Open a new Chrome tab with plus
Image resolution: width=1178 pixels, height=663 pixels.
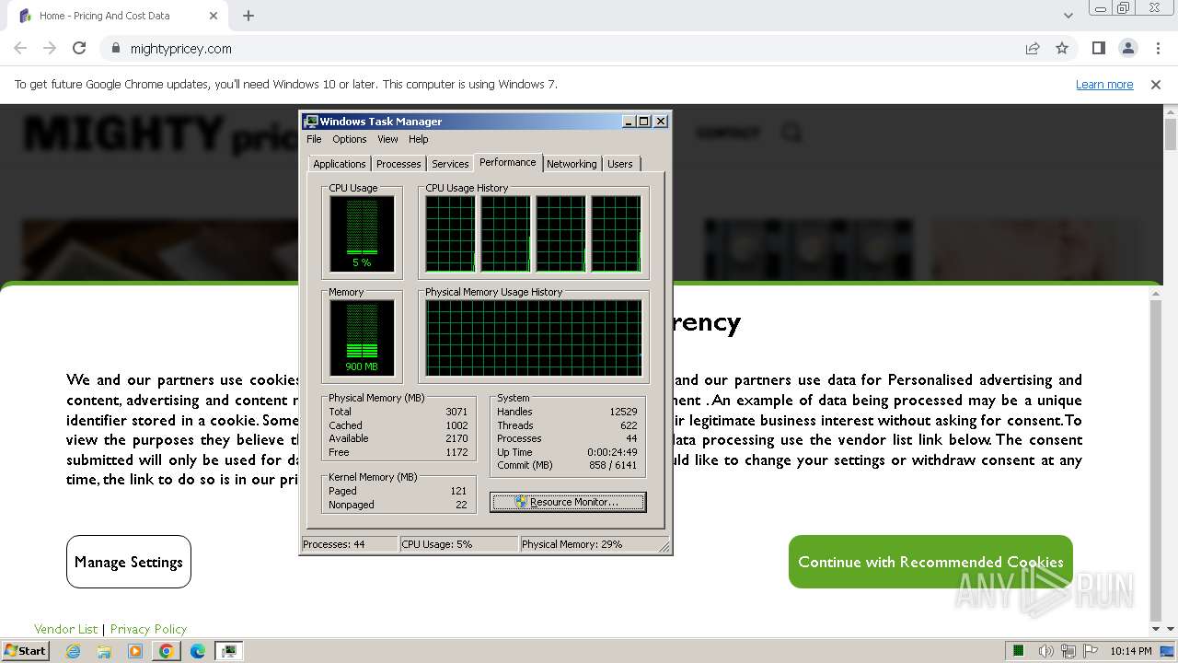[x=248, y=16]
